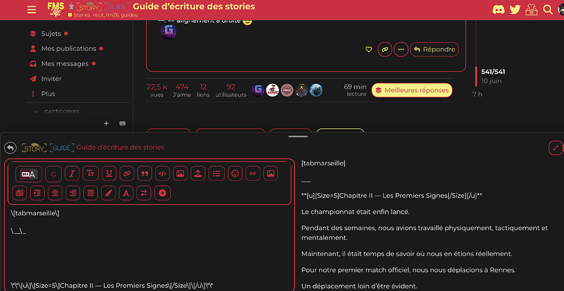Click the swap arrows toolbar icon

(x=144, y=193)
